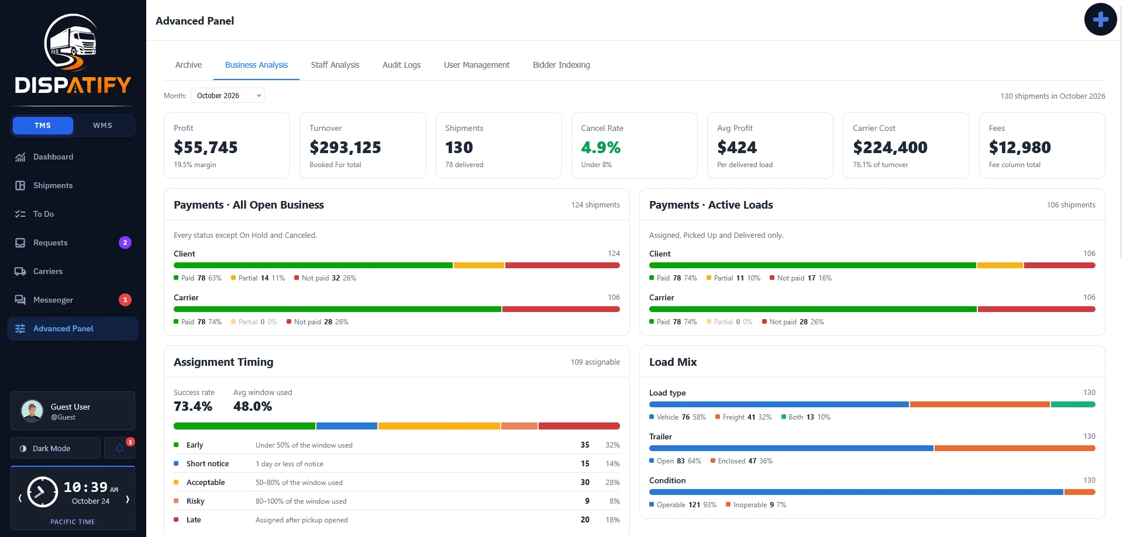Click the Success rate 73.4% value
The height and width of the screenshot is (537, 1123).
(x=193, y=407)
